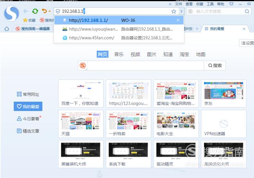This screenshot has width=254, height=178.
Task: Open the 系统优化大师 thumbnail
Action: coord(224,154)
